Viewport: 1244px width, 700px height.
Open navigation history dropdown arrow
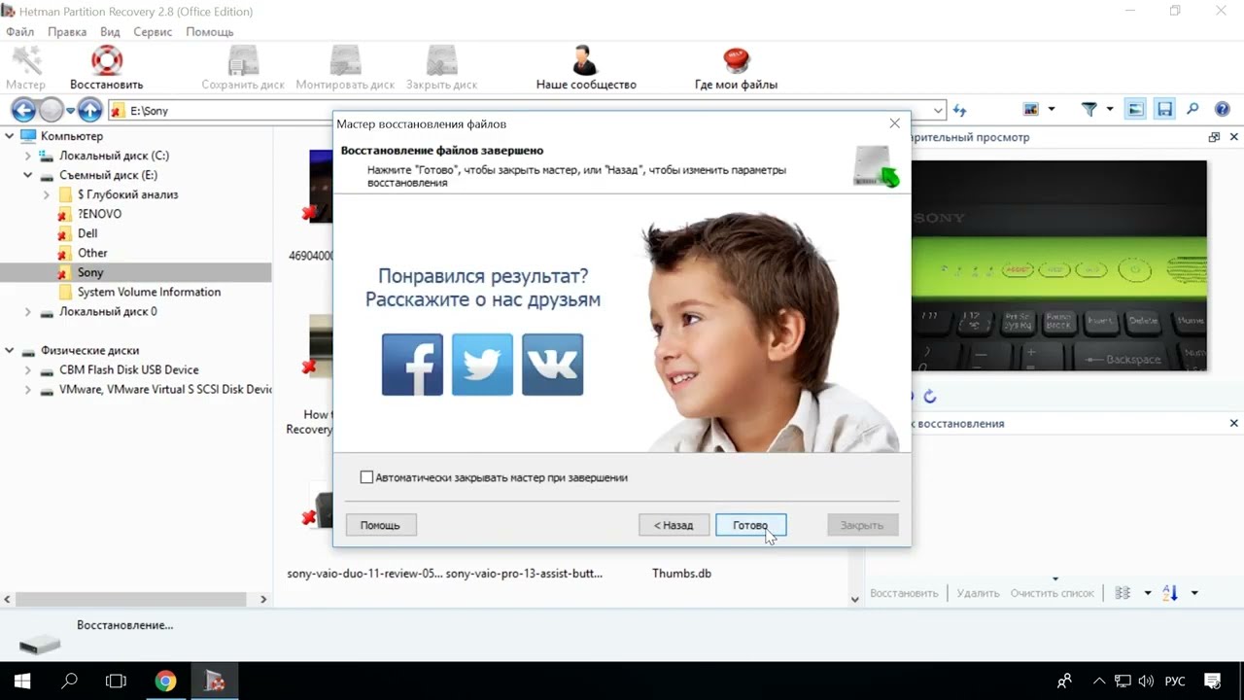(70, 110)
